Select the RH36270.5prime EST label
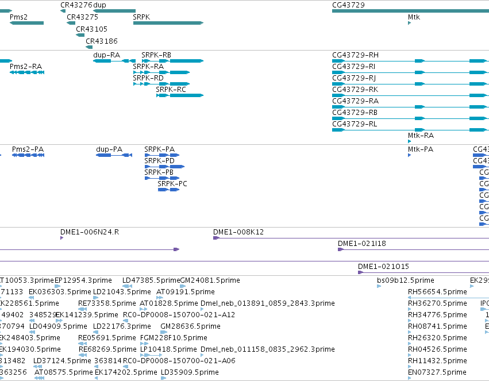Screen dimensions: 489x381 pos(437,303)
